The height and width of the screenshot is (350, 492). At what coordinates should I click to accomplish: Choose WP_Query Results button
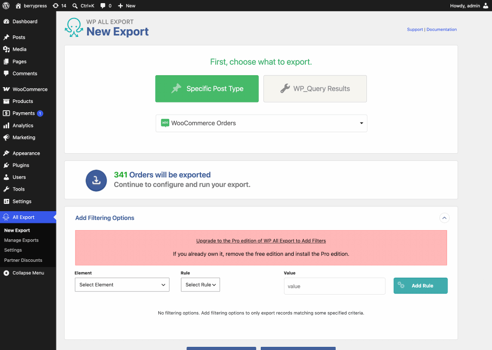click(315, 89)
